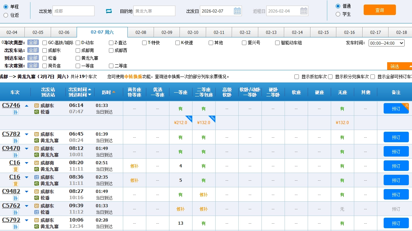Screen dimensions: 412x231
Task: Enable the D-动车 train type checkbox
Action: (78, 43)
